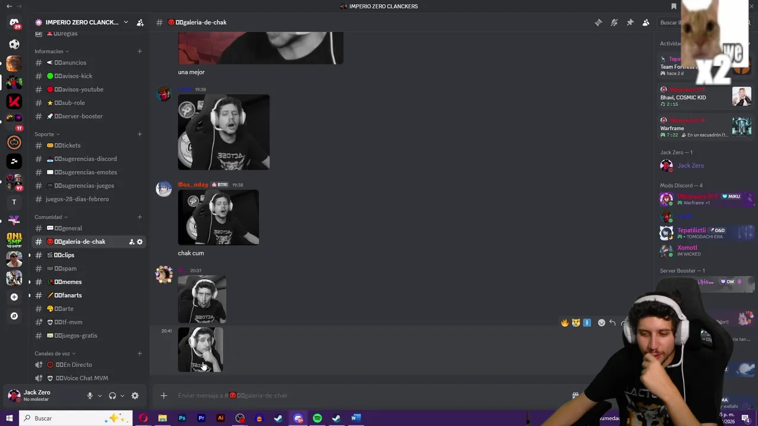Screen dimensions: 758x426
Task: Join the En Directo voice channel
Action: click(x=89, y=365)
